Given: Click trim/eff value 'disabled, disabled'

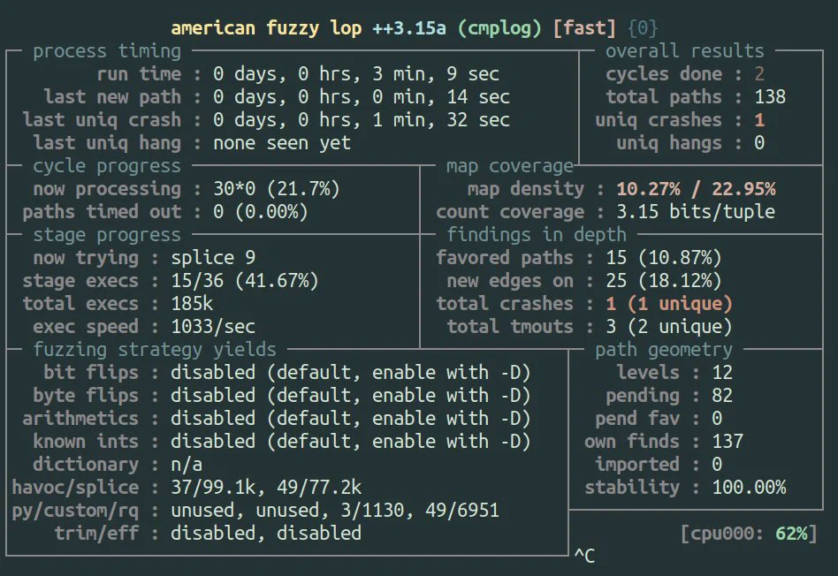Looking at the screenshot, I should [266, 534].
